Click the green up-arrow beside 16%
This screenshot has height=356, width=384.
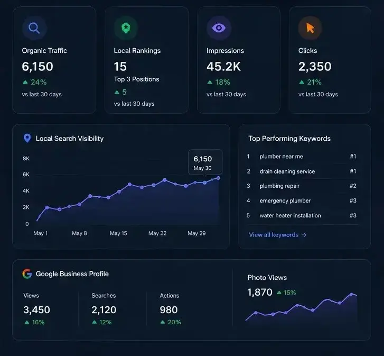tap(27, 322)
